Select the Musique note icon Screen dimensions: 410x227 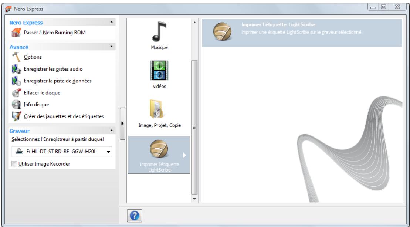tap(159, 31)
